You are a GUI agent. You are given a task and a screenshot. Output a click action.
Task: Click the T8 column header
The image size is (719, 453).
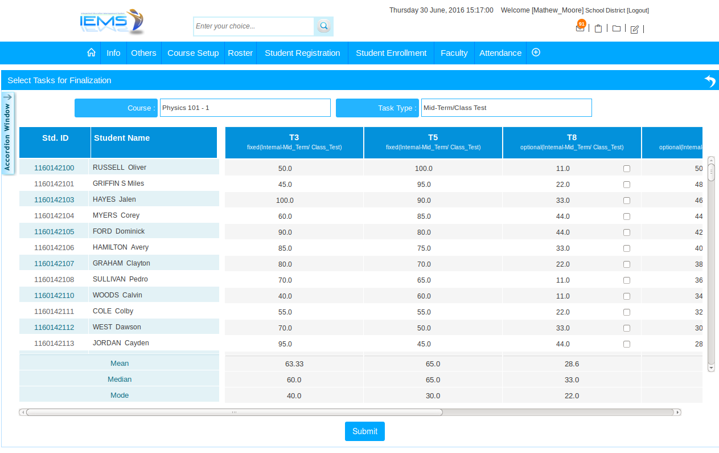572,142
